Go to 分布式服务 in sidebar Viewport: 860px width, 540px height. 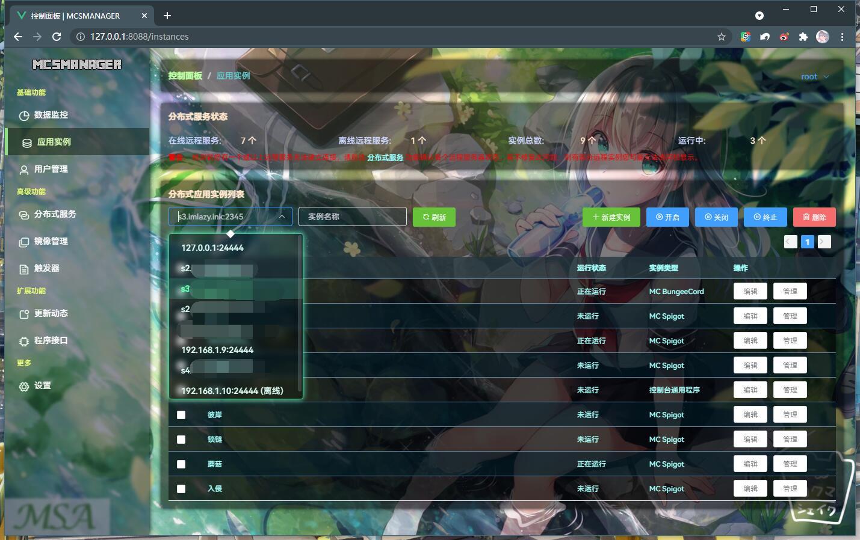[x=55, y=214]
